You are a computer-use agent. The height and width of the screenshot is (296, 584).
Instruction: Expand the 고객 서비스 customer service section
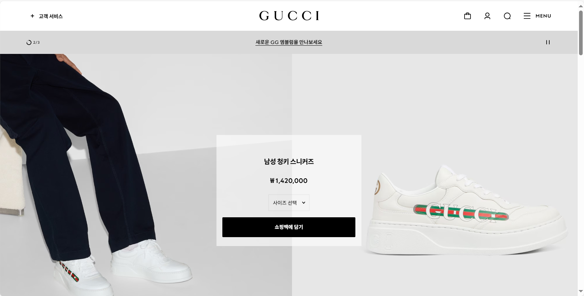point(51,16)
